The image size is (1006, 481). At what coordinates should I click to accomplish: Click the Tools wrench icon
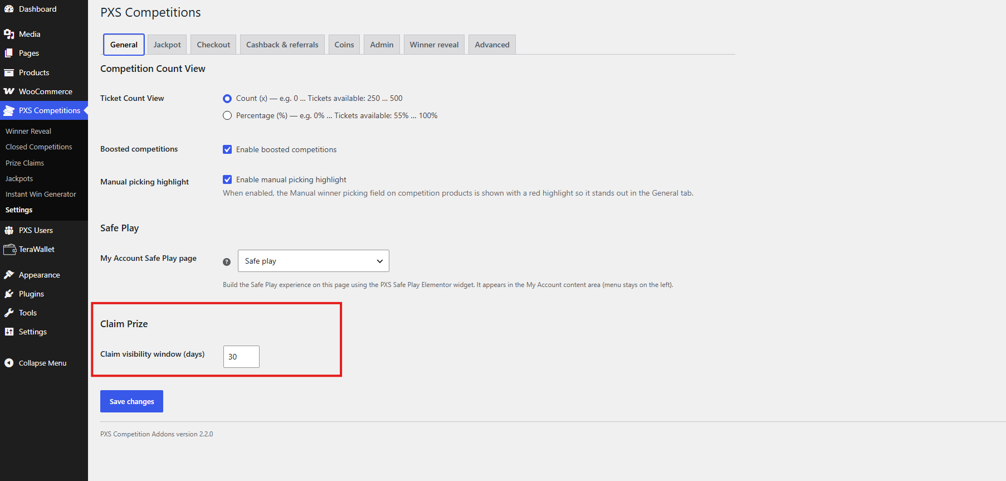pyautogui.click(x=9, y=313)
